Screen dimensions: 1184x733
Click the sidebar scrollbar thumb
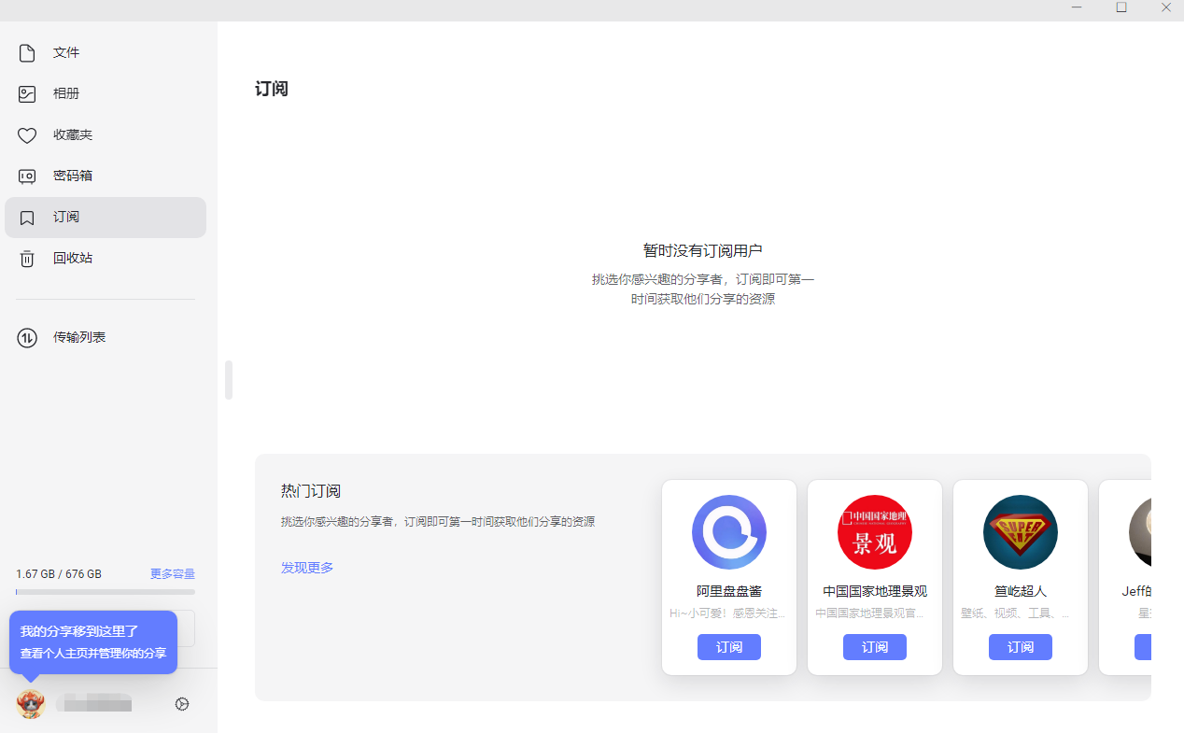click(x=228, y=380)
